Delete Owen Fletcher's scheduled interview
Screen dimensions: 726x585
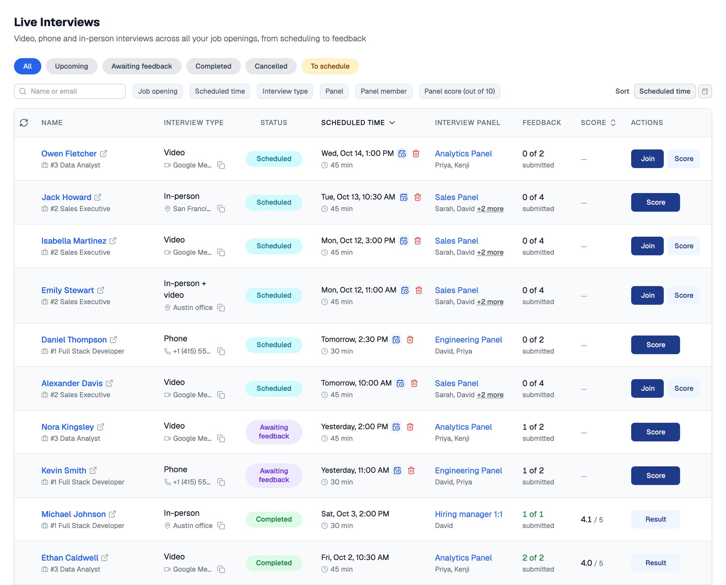[416, 154]
